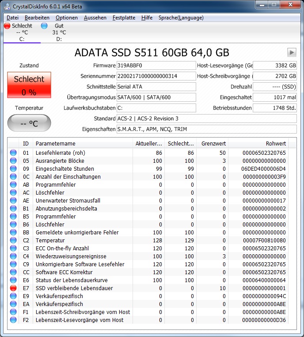Click the blue orb beside Software ECC Korrektur
This screenshot has width=304, height=337.
[13, 272]
